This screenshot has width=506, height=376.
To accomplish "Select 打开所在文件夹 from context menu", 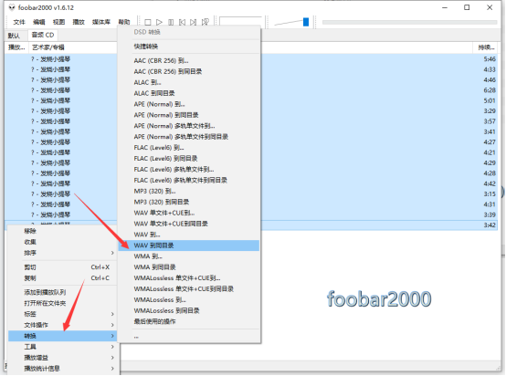I will [45, 303].
